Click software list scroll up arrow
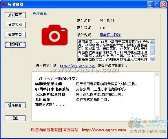Viewport: 168px width, 139px height. tap(157, 75)
